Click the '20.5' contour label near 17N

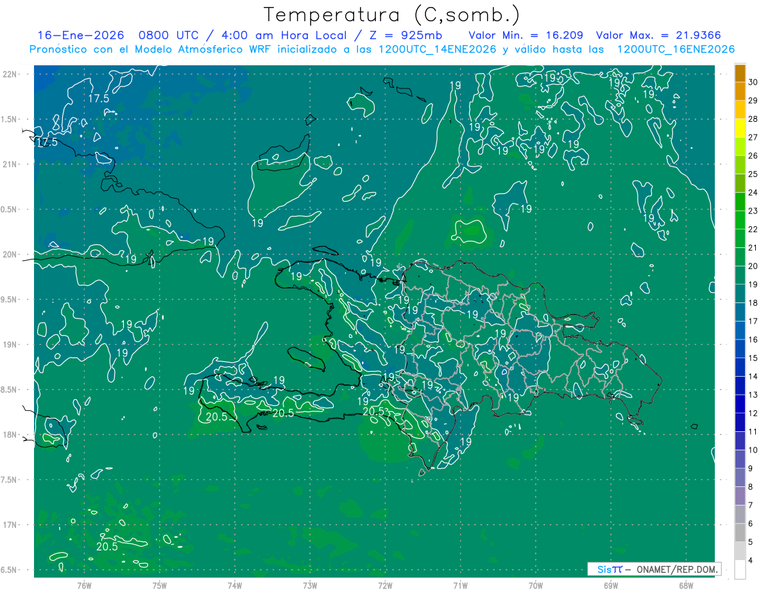point(107,547)
